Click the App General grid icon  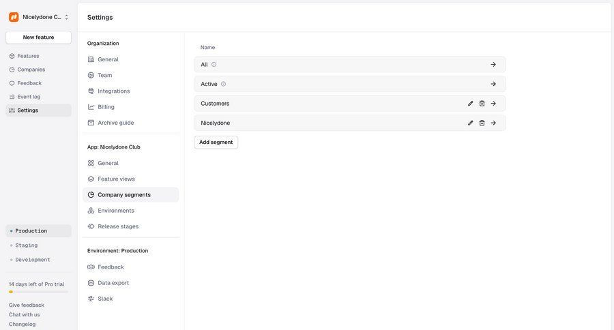91,163
